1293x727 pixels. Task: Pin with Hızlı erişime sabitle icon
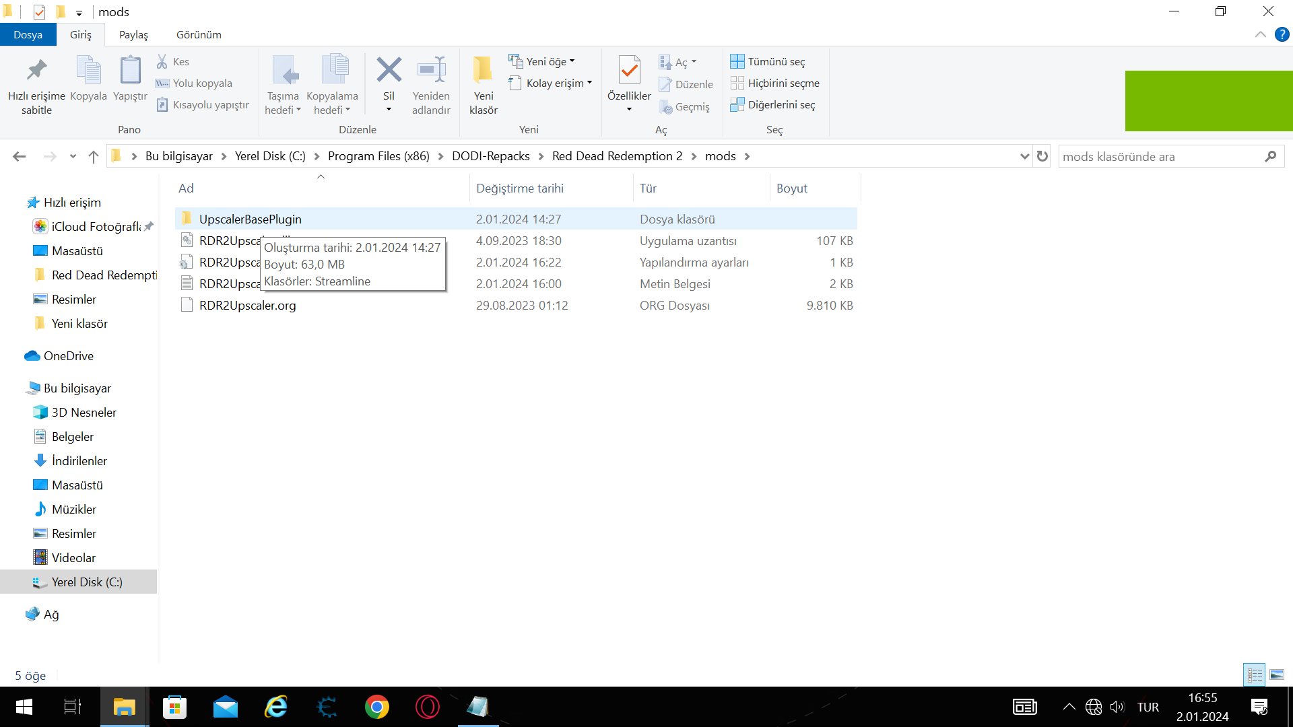tap(36, 70)
